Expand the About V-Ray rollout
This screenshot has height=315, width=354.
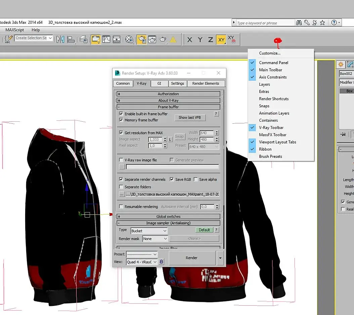coord(168,100)
